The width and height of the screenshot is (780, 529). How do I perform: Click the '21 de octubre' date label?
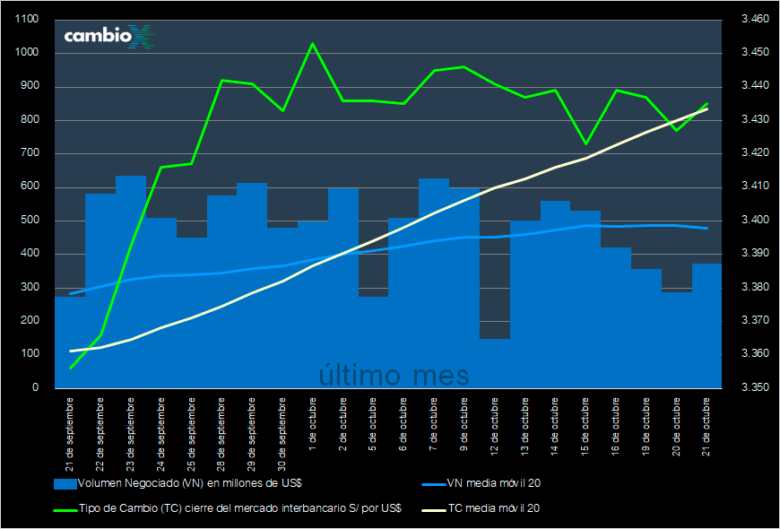click(706, 427)
